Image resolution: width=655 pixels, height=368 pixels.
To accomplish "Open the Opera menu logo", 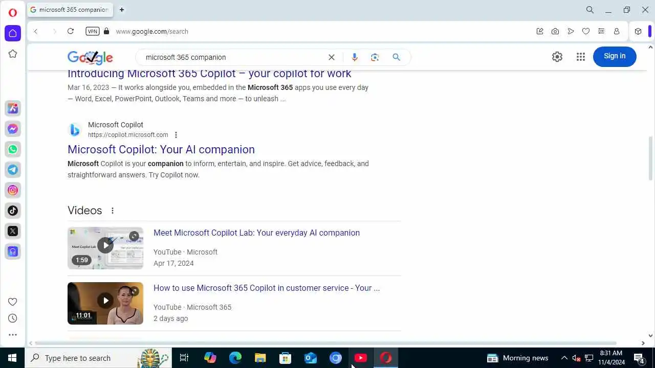I will tap(13, 13).
